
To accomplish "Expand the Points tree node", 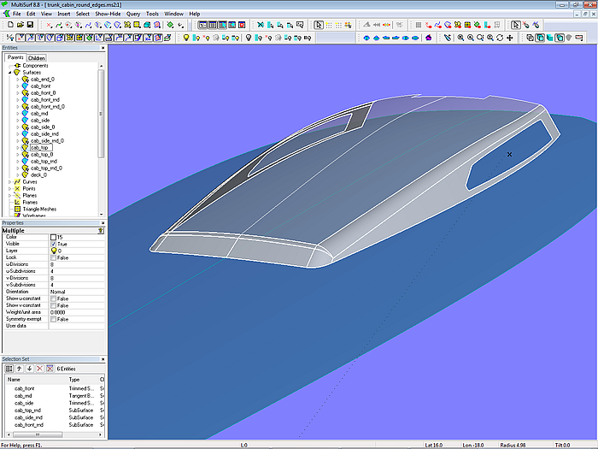I will [10, 189].
